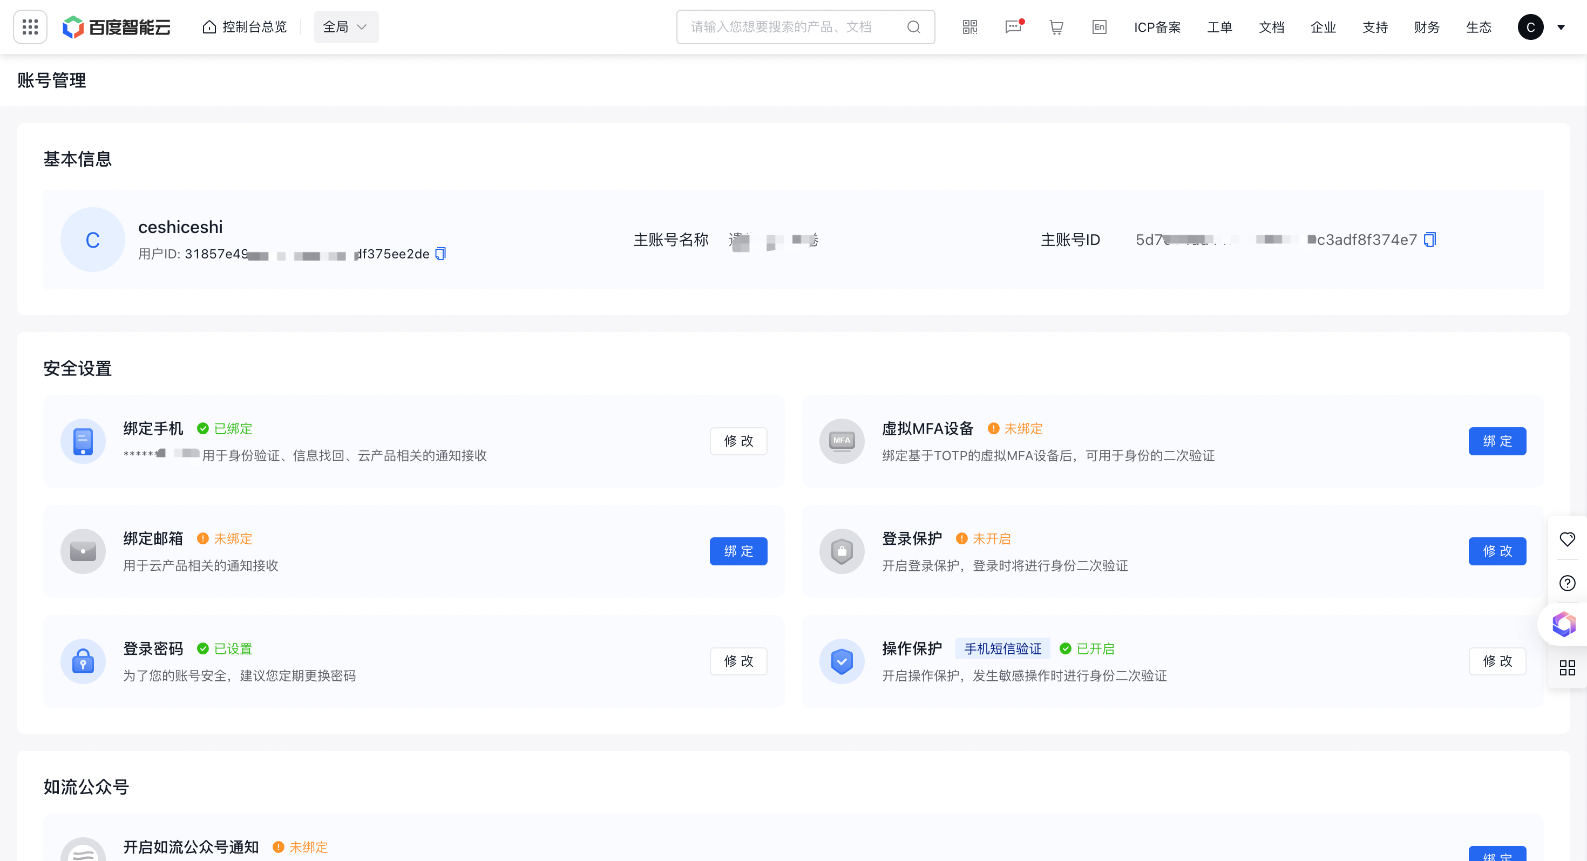Open the shopping cart icon
1587x861 pixels.
click(x=1056, y=27)
